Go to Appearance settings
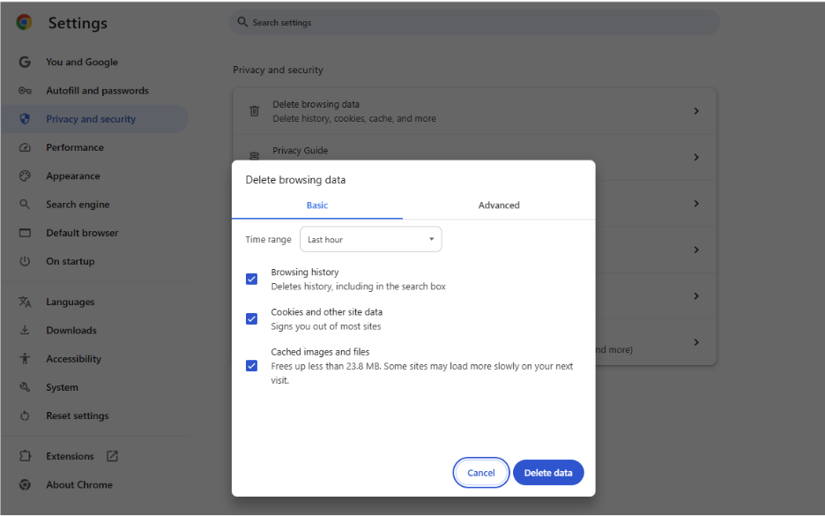 coord(72,176)
